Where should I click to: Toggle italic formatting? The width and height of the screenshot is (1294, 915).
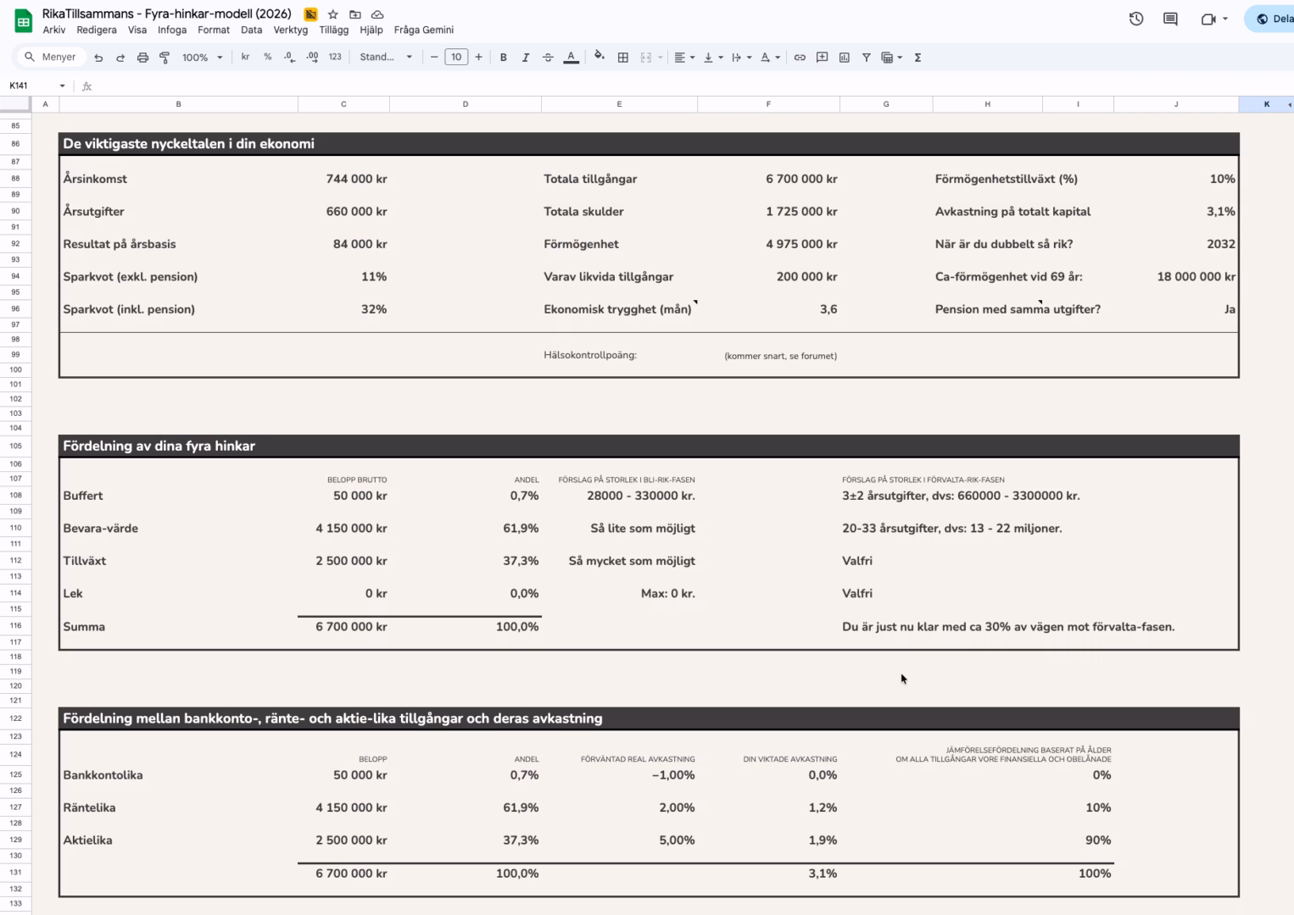(526, 58)
